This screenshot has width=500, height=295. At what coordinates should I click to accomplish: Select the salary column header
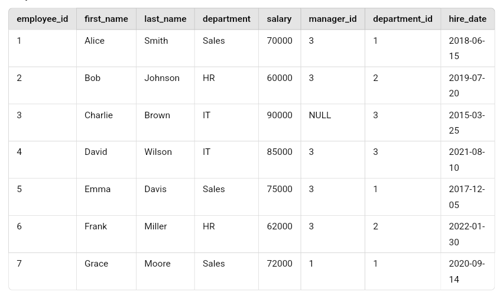(279, 19)
